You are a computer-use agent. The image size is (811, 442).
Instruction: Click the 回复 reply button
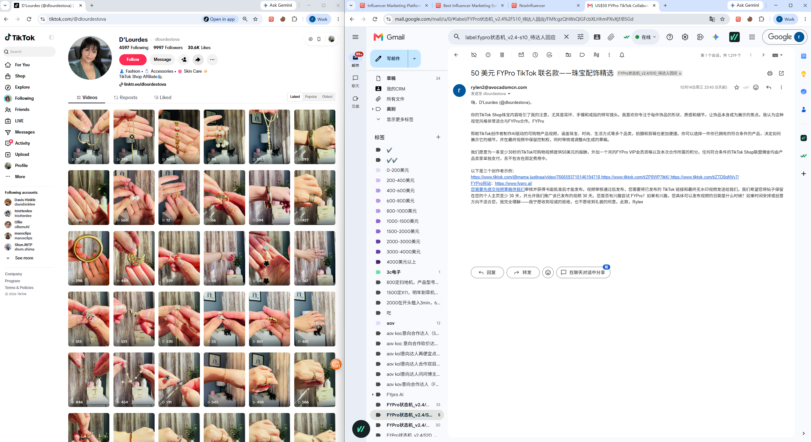487,272
